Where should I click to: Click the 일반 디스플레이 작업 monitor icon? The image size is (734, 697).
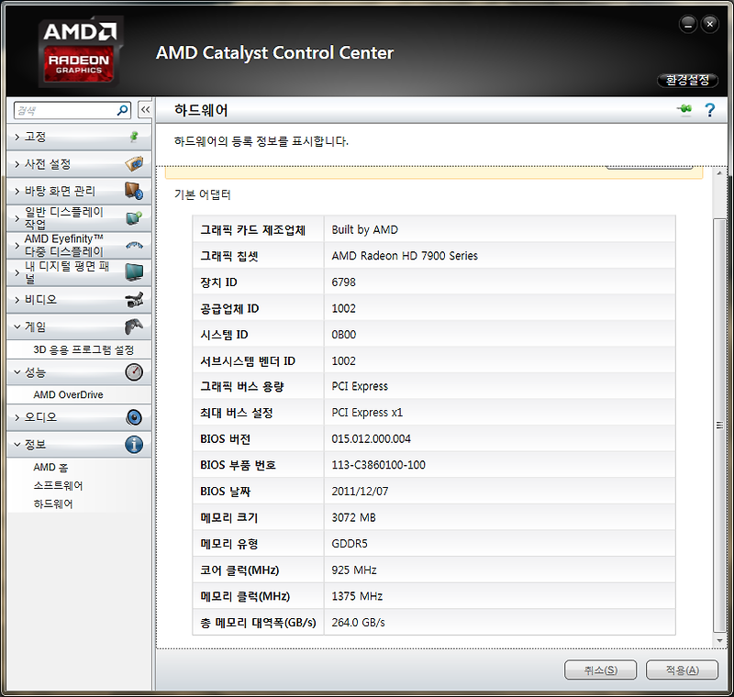(134, 218)
